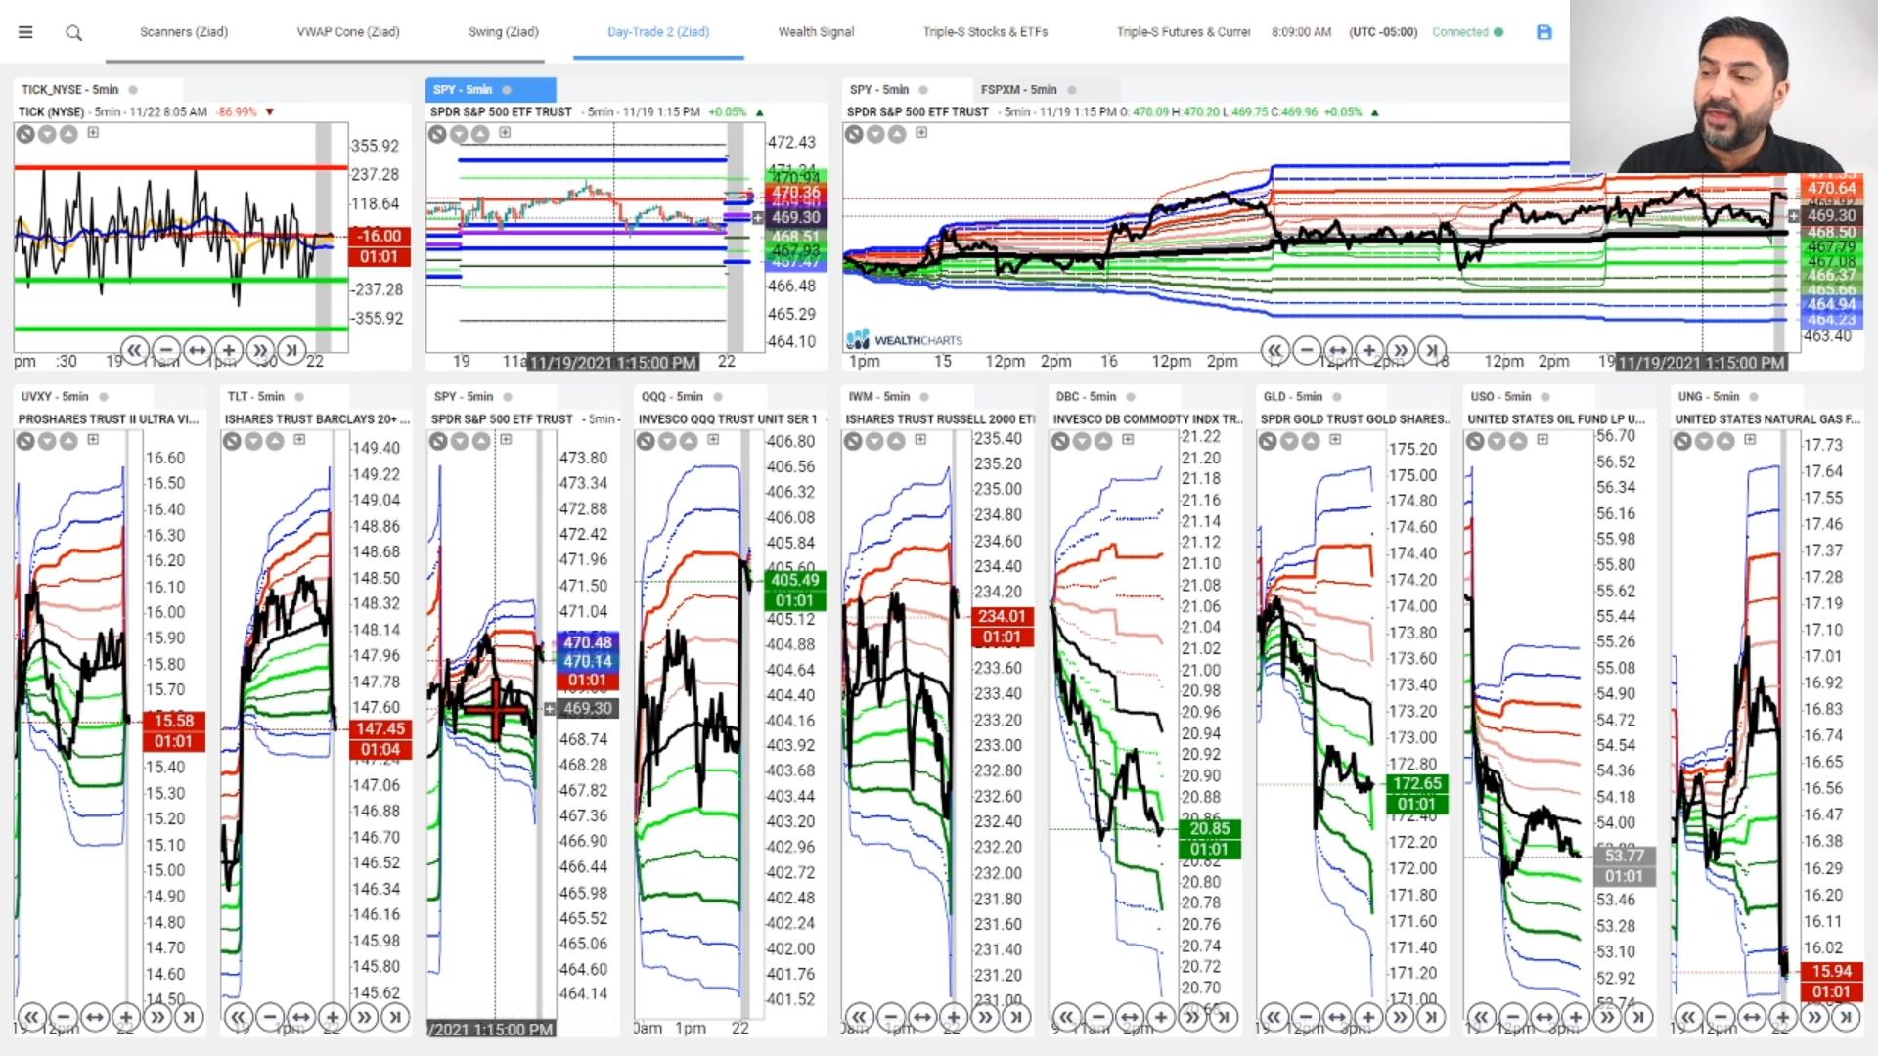Click the red -16.00 TICK value label
This screenshot has width=1878, height=1056.
click(379, 236)
